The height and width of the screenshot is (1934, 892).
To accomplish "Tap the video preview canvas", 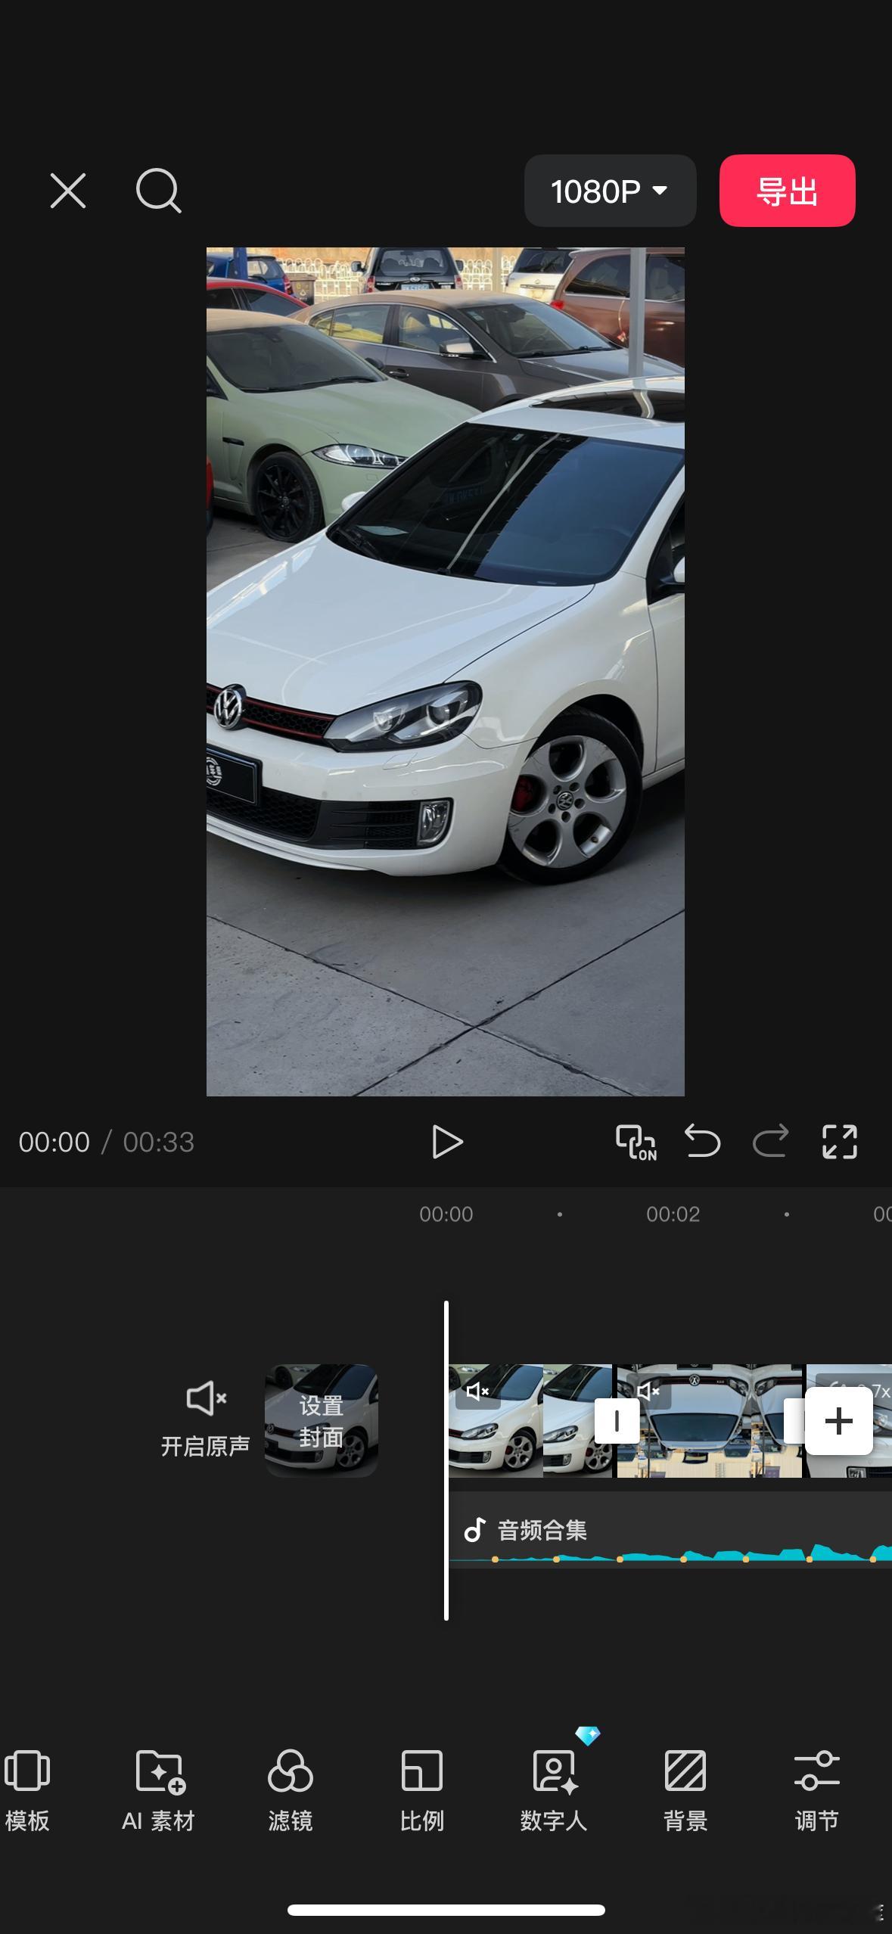I will pos(446,672).
